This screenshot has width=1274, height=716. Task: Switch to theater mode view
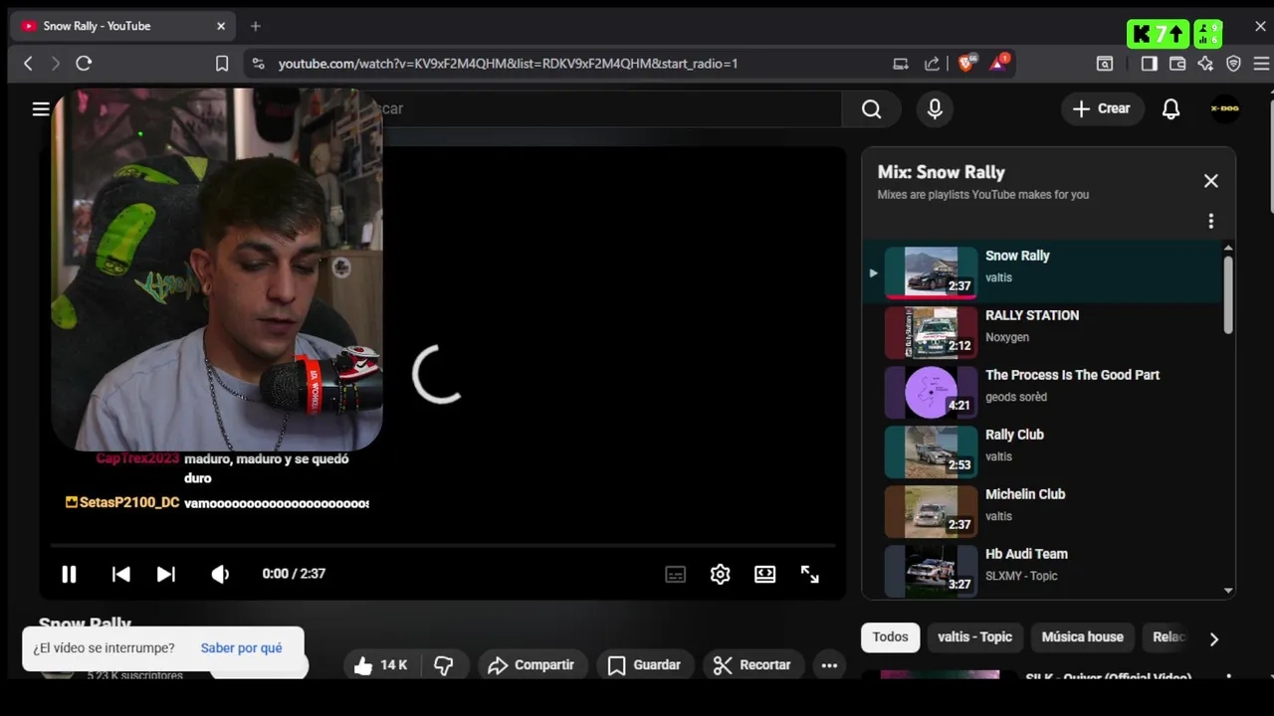(765, 574)
